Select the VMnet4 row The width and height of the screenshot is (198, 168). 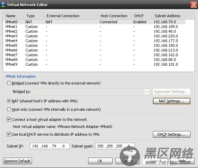pyautogui.click(x=95, y=41)
